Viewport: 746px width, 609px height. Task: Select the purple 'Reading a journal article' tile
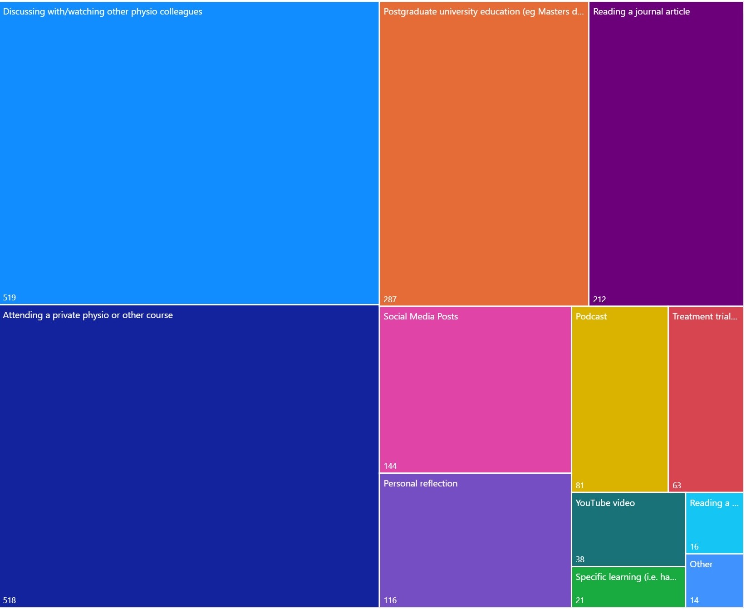(666, 154)
